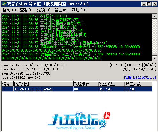This screenshot has width=158, height=132.
Task: Open the 帮助(H) menu
Action: coord(78,10)
